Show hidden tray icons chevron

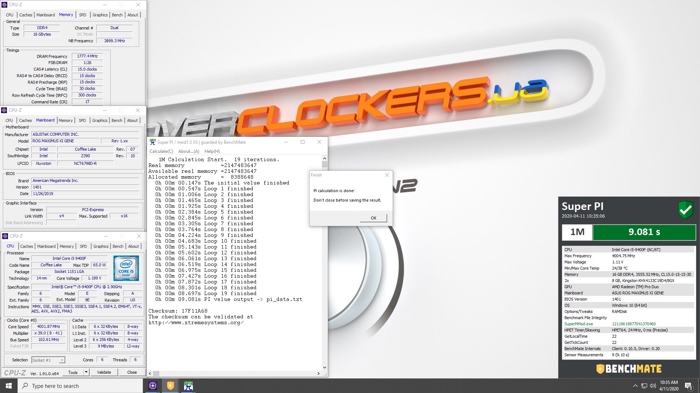point(635,386)
